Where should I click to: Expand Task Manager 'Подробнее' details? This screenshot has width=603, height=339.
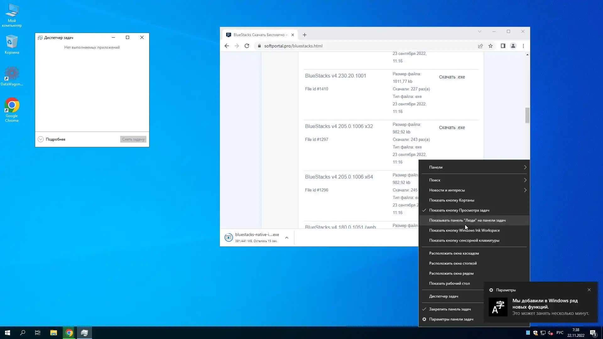[52, 139]
